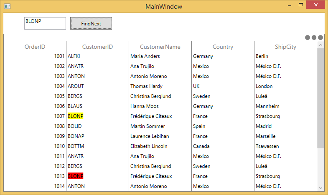Viewport: 328px width, 195px height.
Task: Select the yellow highlighted BLONP cell
Action: (97, 116)
